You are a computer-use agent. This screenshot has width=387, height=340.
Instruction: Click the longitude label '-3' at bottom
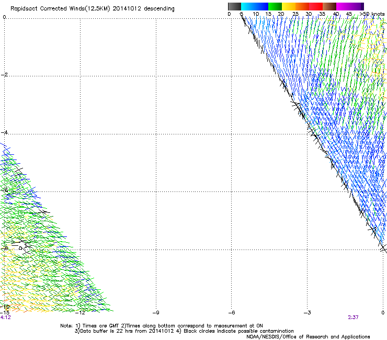tap(308, 313)
